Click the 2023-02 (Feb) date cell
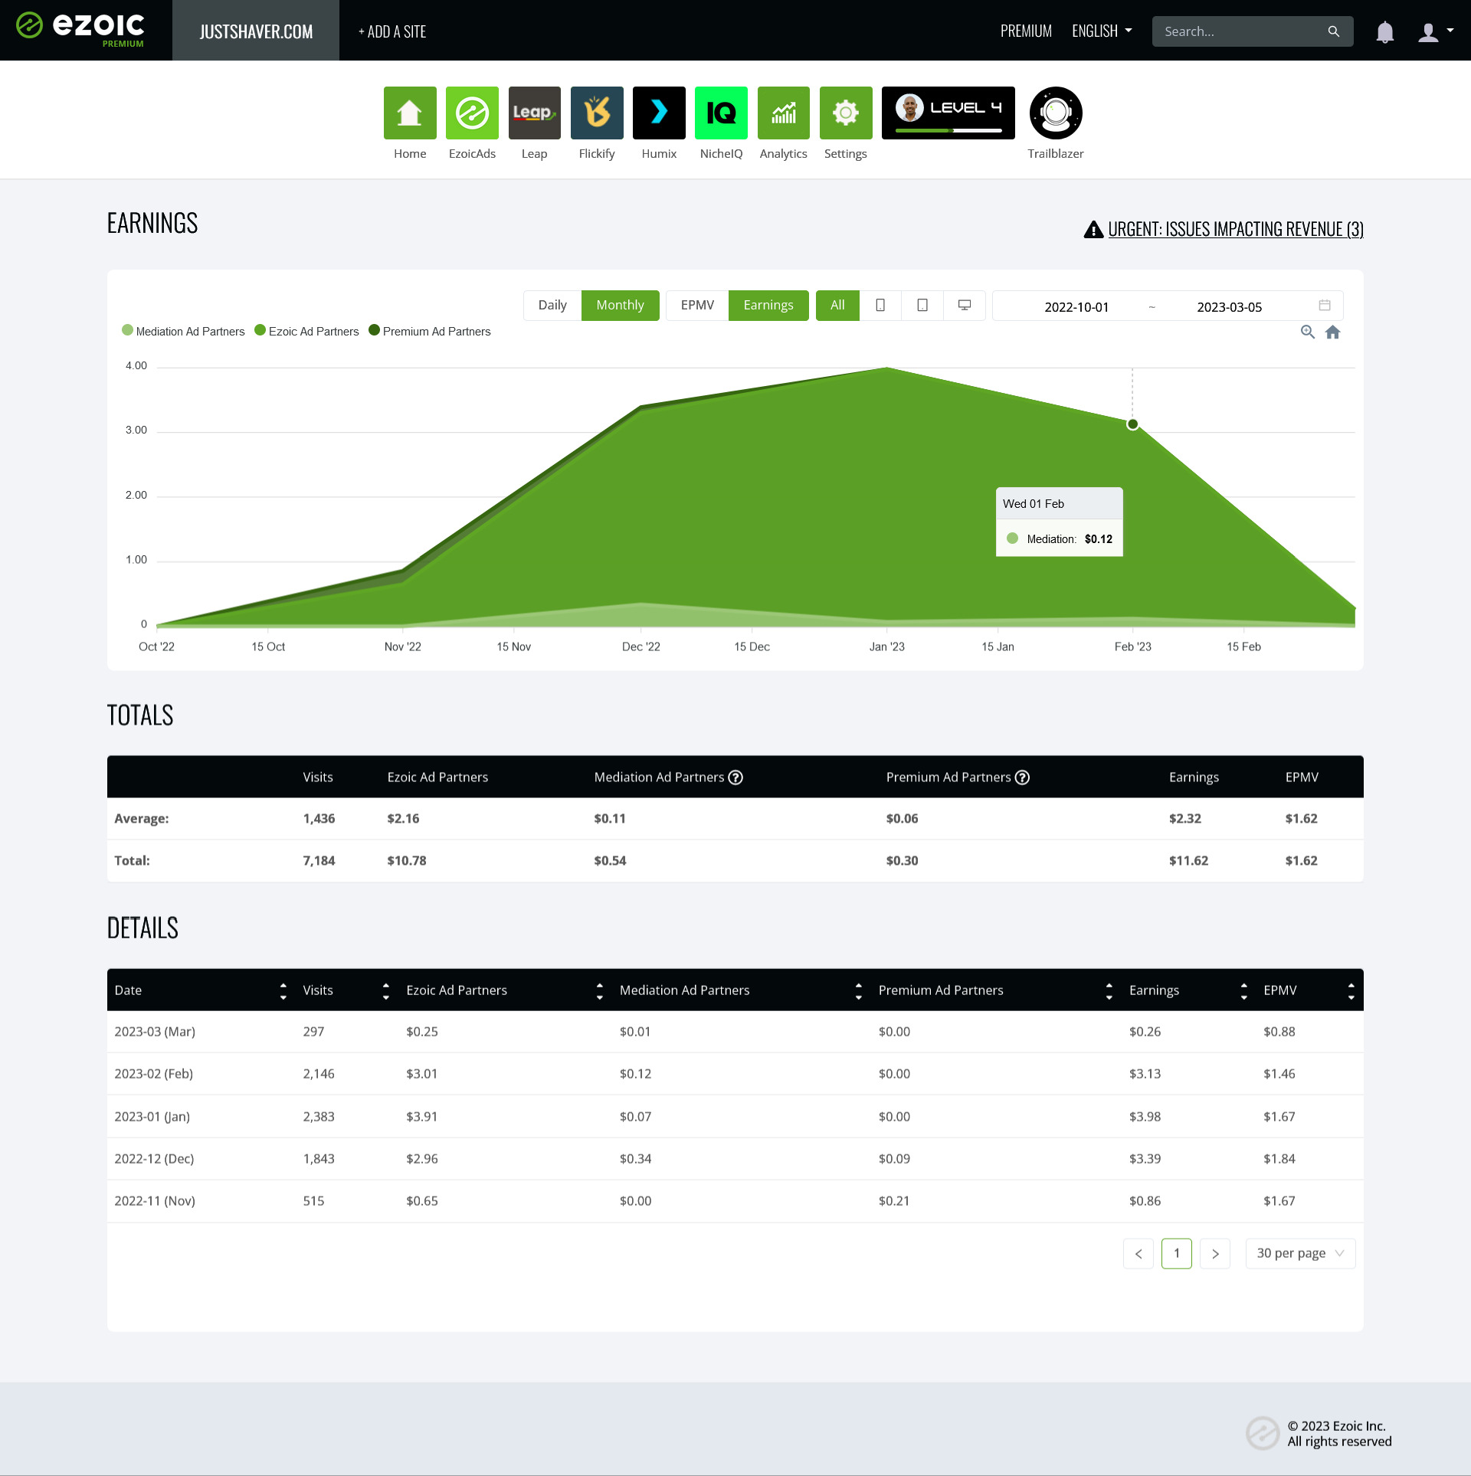 154,1074
